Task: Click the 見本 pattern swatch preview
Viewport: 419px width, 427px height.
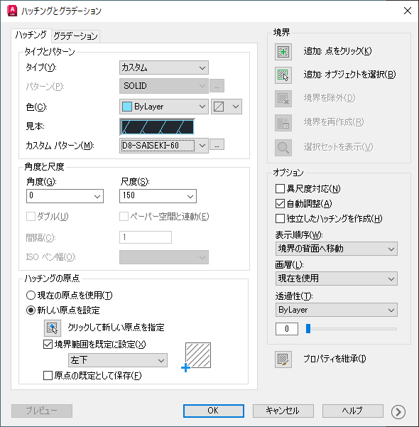Action: [157, 127]
